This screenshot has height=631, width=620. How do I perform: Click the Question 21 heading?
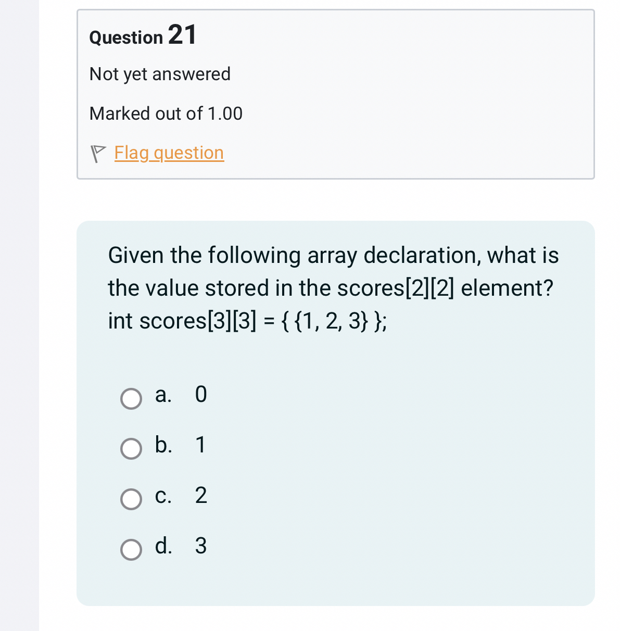(x=143, y=35)
